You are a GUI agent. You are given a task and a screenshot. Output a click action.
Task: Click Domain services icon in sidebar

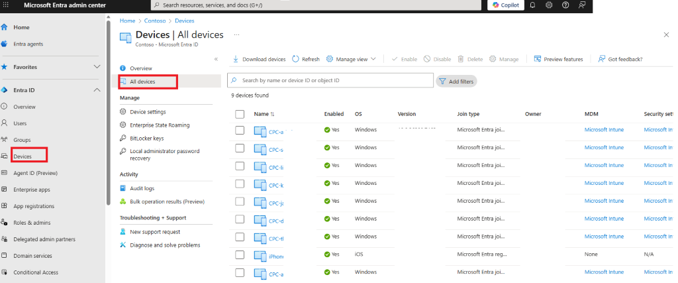click(5, 256)
